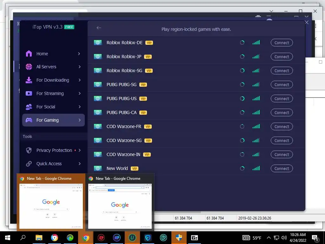Select the All Servers label

tap(46, 67)
